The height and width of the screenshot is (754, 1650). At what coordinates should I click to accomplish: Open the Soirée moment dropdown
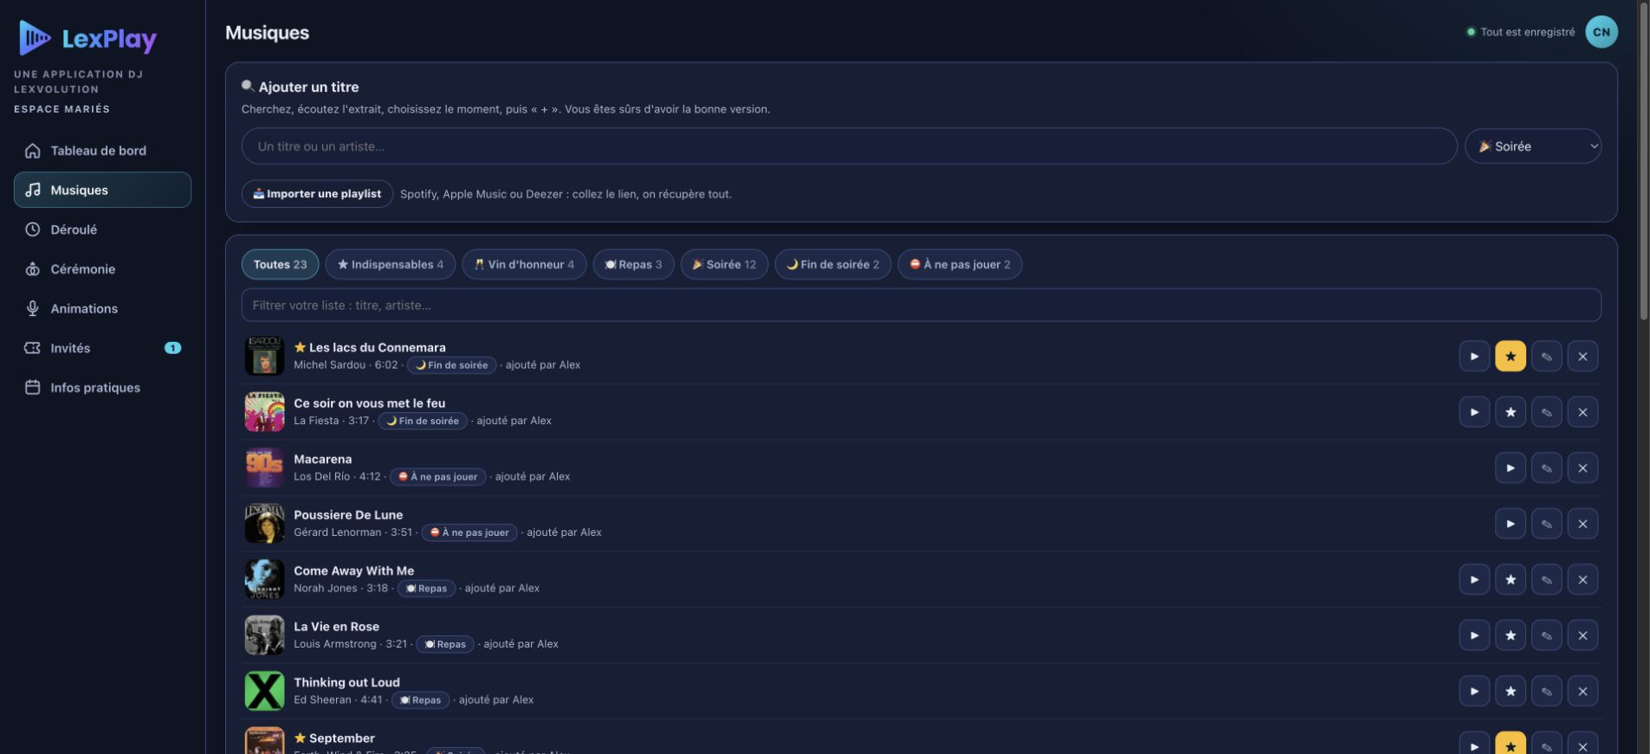click(1533, 146)
